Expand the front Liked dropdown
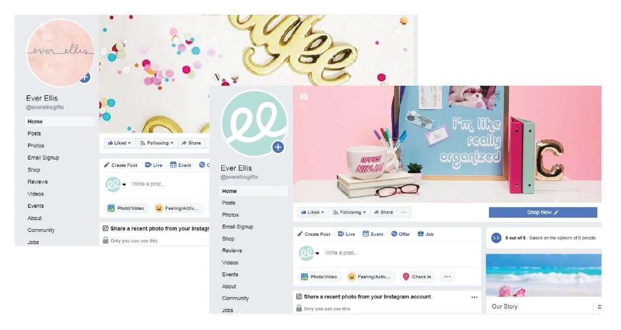This screenshot has height=330, width=621. 312,212
